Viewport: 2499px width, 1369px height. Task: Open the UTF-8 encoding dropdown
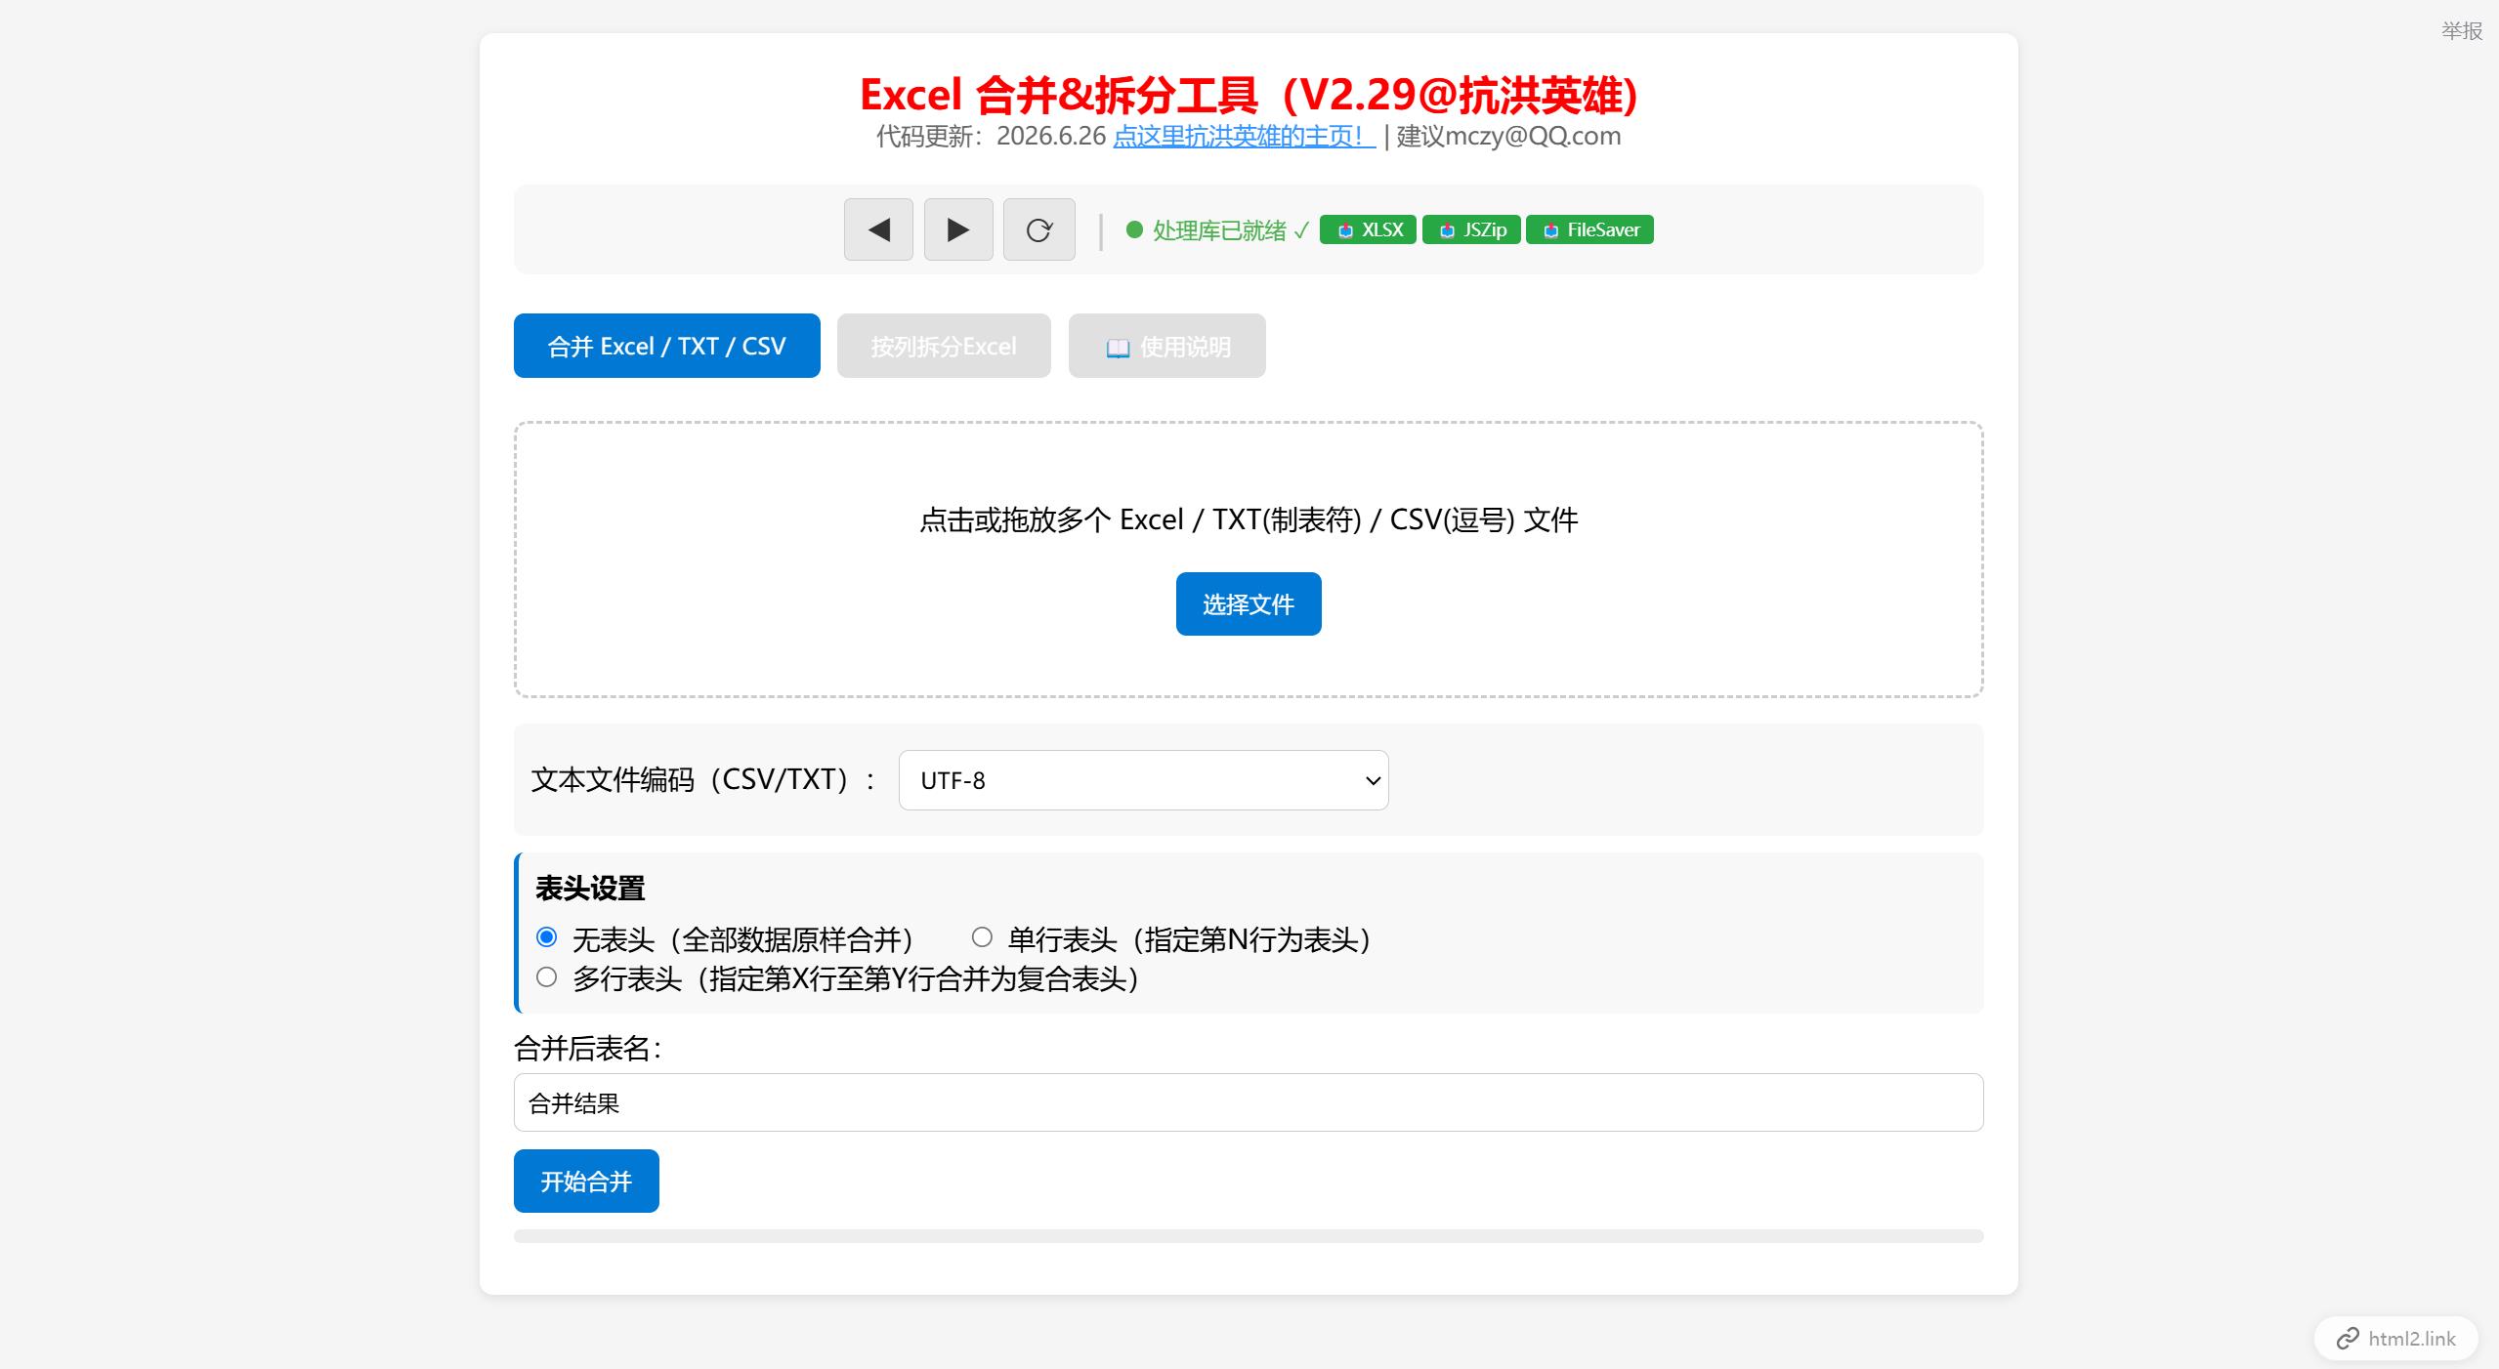coord(1143,780)
